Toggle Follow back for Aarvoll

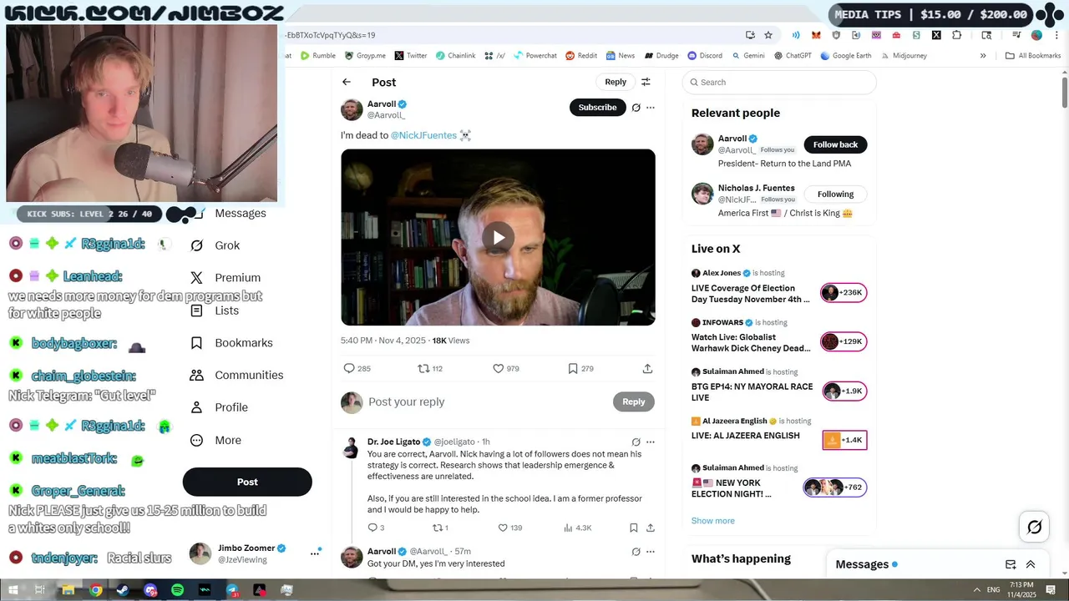point(835,144)
